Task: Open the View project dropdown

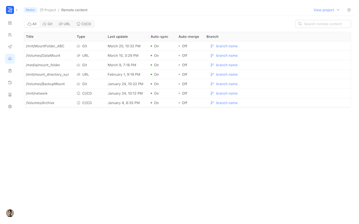Action: click(x=326, y=10)
